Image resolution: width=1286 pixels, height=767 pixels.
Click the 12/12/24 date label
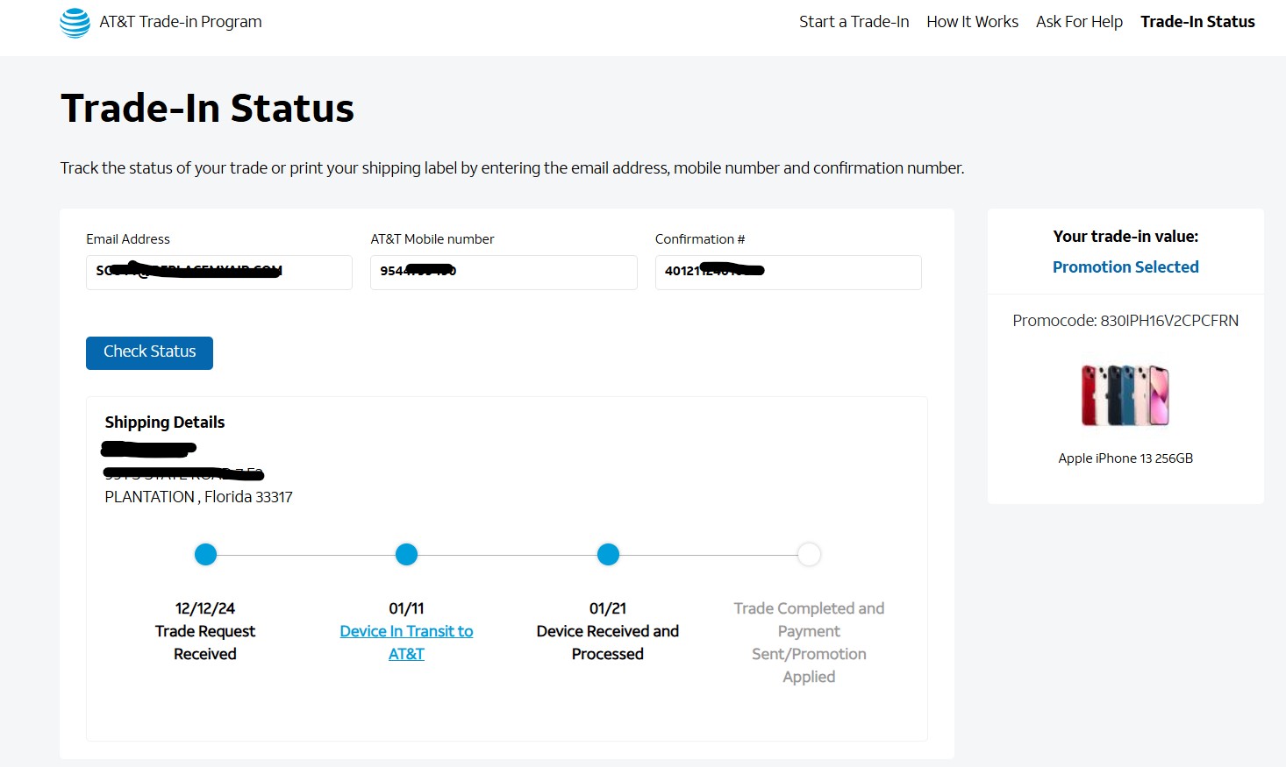[205, 608]
